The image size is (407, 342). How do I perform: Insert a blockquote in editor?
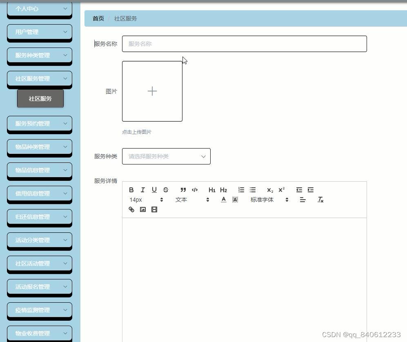pos(183,190)
